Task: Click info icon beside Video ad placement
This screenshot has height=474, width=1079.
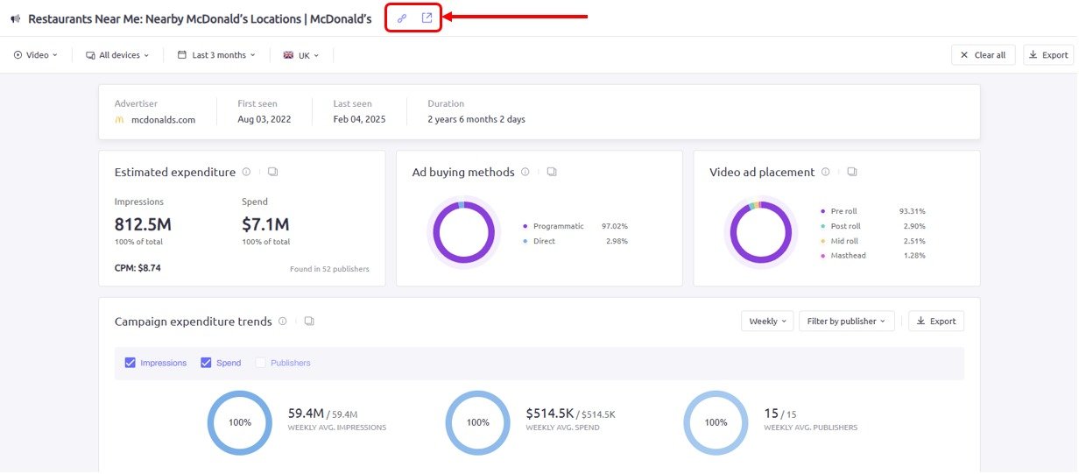Action: (x=826, y=173)
